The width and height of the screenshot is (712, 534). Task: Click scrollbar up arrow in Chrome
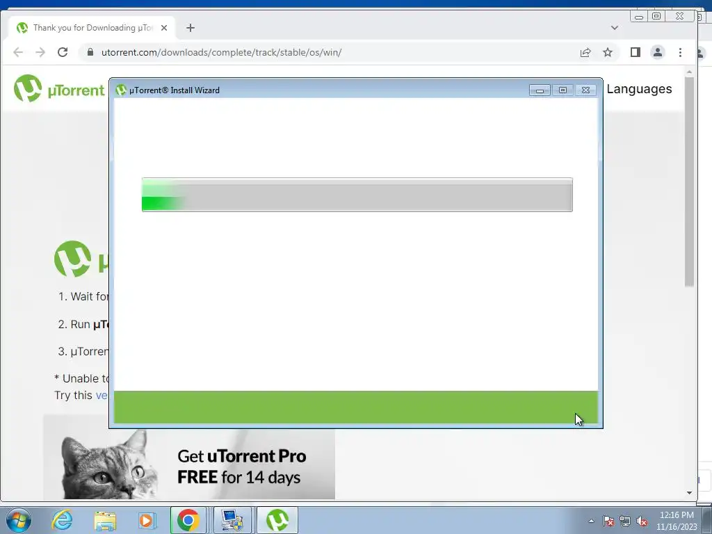click(689, 72)
